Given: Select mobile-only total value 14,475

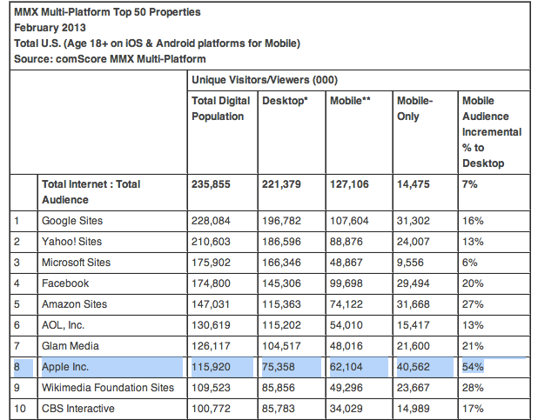Looking at the screenshot, I should [414, 184].
